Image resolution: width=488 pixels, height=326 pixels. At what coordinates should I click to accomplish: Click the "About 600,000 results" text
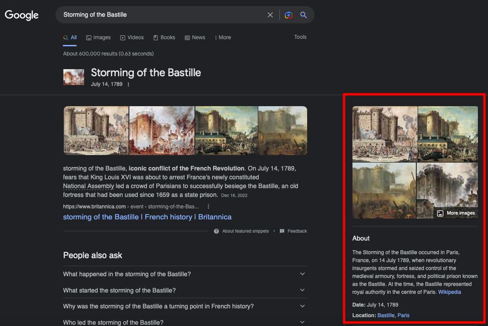(108, 54)
